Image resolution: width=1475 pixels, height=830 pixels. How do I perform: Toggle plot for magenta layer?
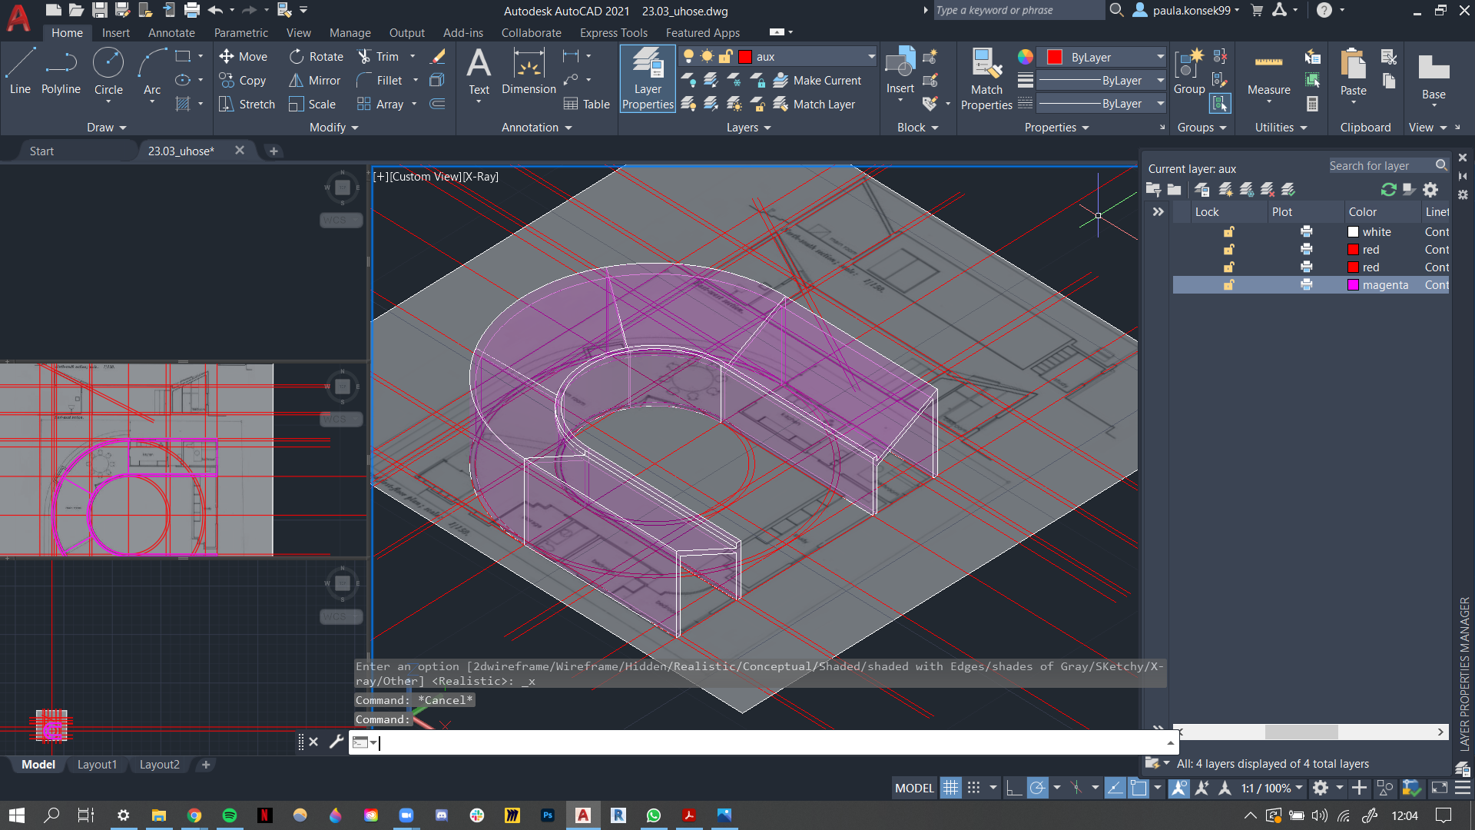[1306, 285]
